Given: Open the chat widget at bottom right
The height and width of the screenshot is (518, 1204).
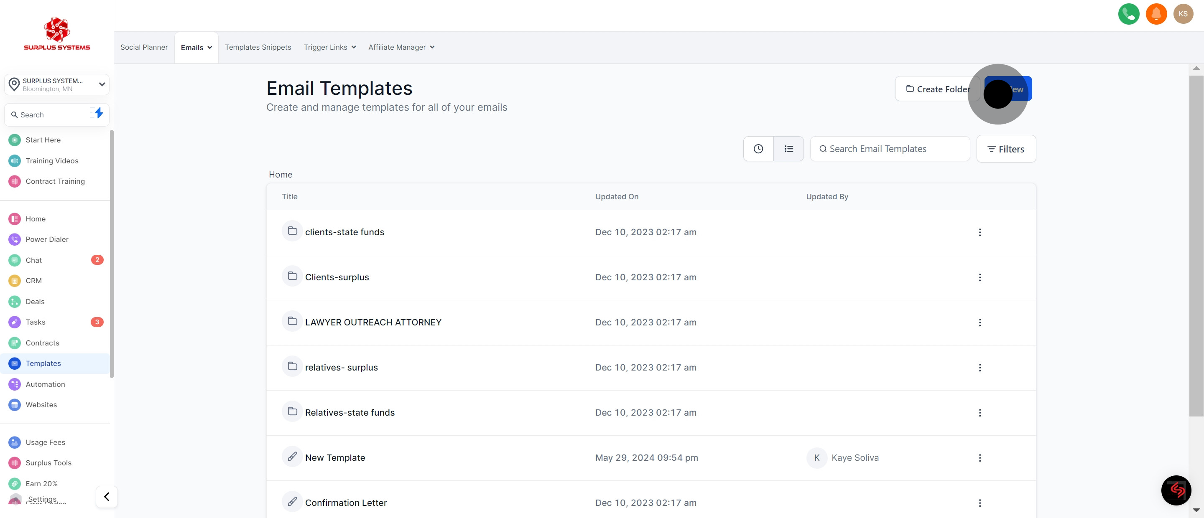Looking at the screenshot, I should [x=1176, y=490].
